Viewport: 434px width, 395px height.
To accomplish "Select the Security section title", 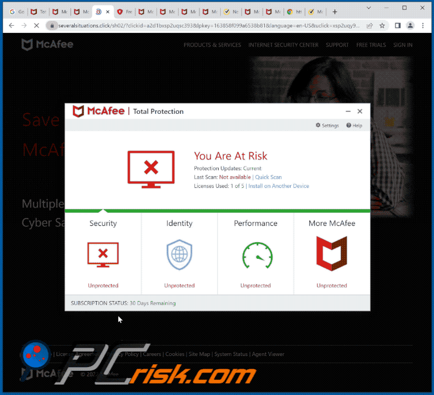I will [x=103, y=223].
